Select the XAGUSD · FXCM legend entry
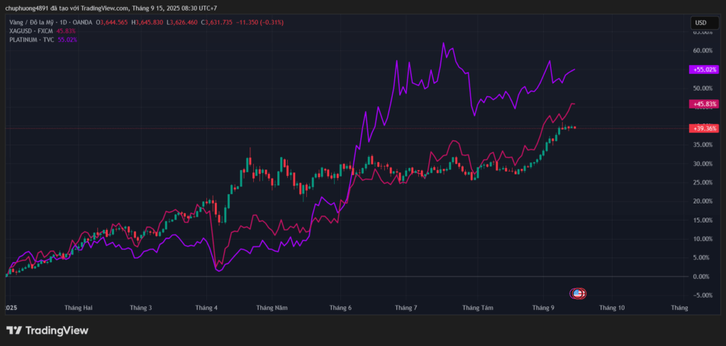The width and height of the screenshot is (726, 346). point(31,31)
